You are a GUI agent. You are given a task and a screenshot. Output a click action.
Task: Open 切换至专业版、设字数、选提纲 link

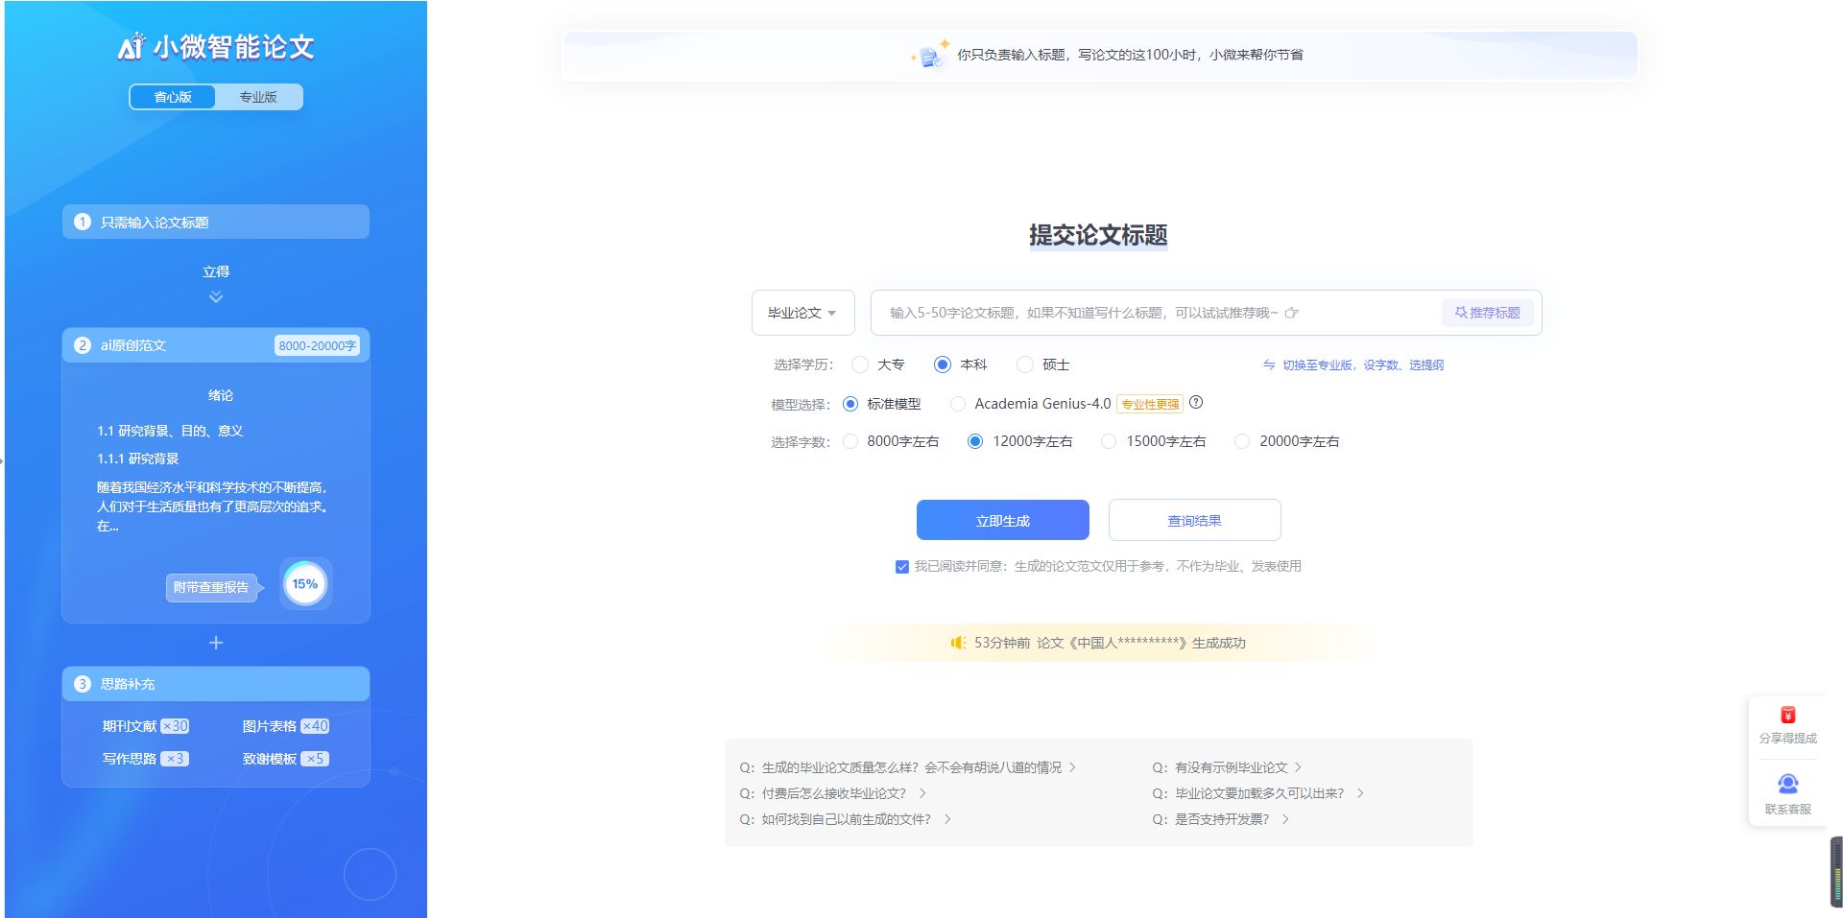tap(1353, 365)
